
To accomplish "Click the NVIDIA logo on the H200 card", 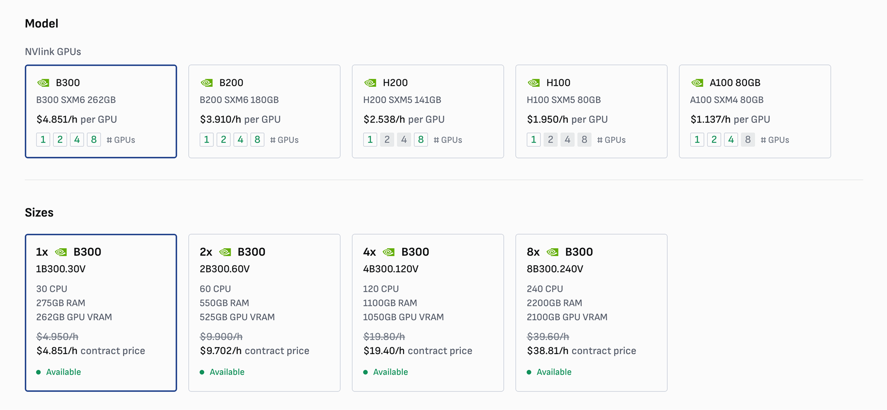I will coord(370,83).
